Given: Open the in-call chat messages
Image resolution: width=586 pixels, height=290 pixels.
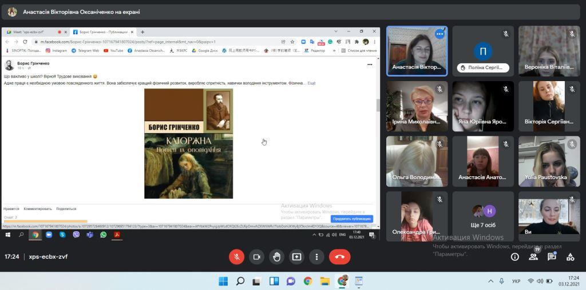Looking at the screenshot, I should (552, 257).
